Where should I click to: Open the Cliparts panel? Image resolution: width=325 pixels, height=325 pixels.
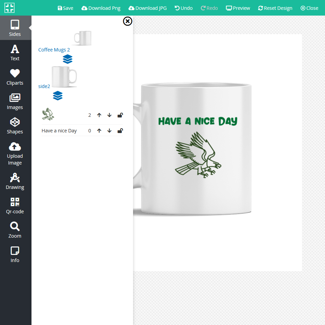tap(15, 77)
